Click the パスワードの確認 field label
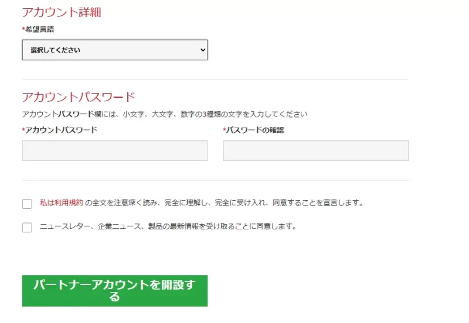469x323 pixels. pyautogui.click(x=255, y=130)
